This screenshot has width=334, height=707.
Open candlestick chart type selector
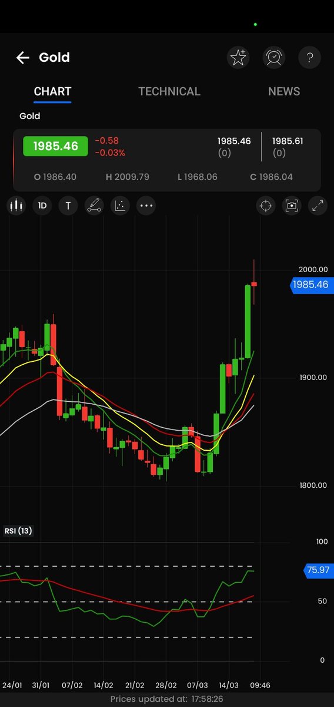coord(16,206)
